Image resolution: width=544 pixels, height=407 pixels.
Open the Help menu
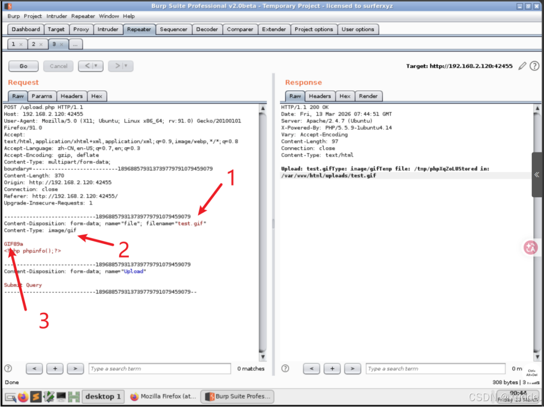129,16
